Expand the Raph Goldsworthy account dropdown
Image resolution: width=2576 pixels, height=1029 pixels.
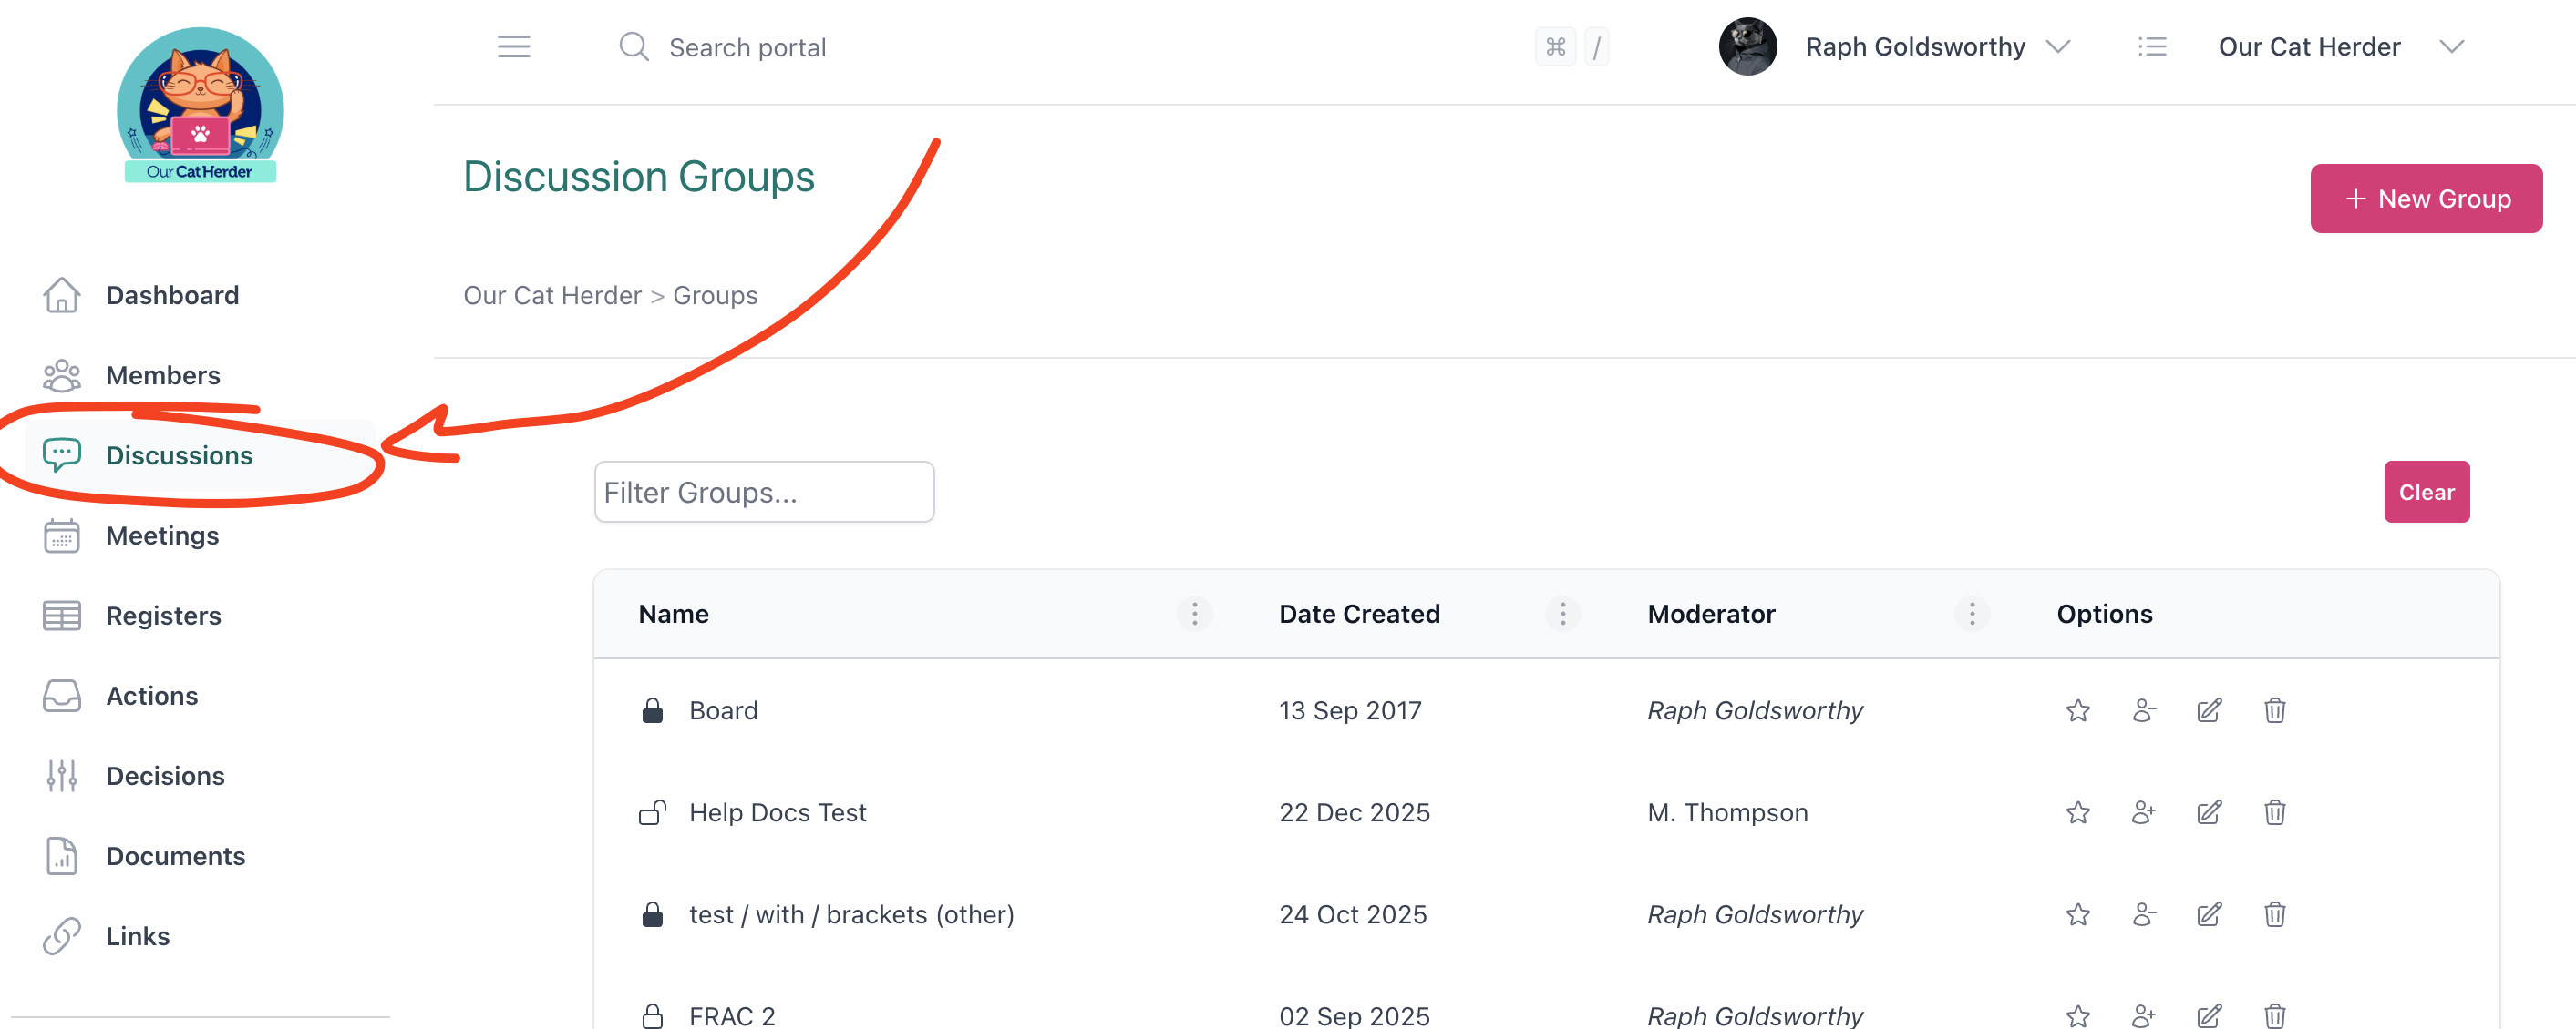pos(2061,46)
